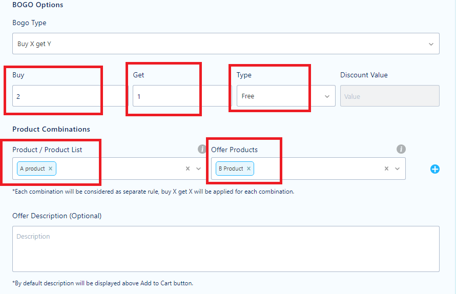
Task: Click the 'Offer Description (Optional)' label
Action: click(x=57, y=216)
